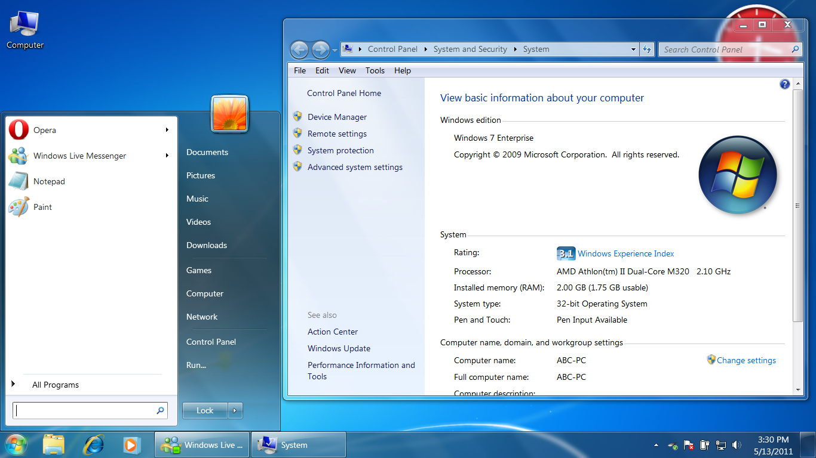Expand the Opera jump list arrow

pos(167,130)
